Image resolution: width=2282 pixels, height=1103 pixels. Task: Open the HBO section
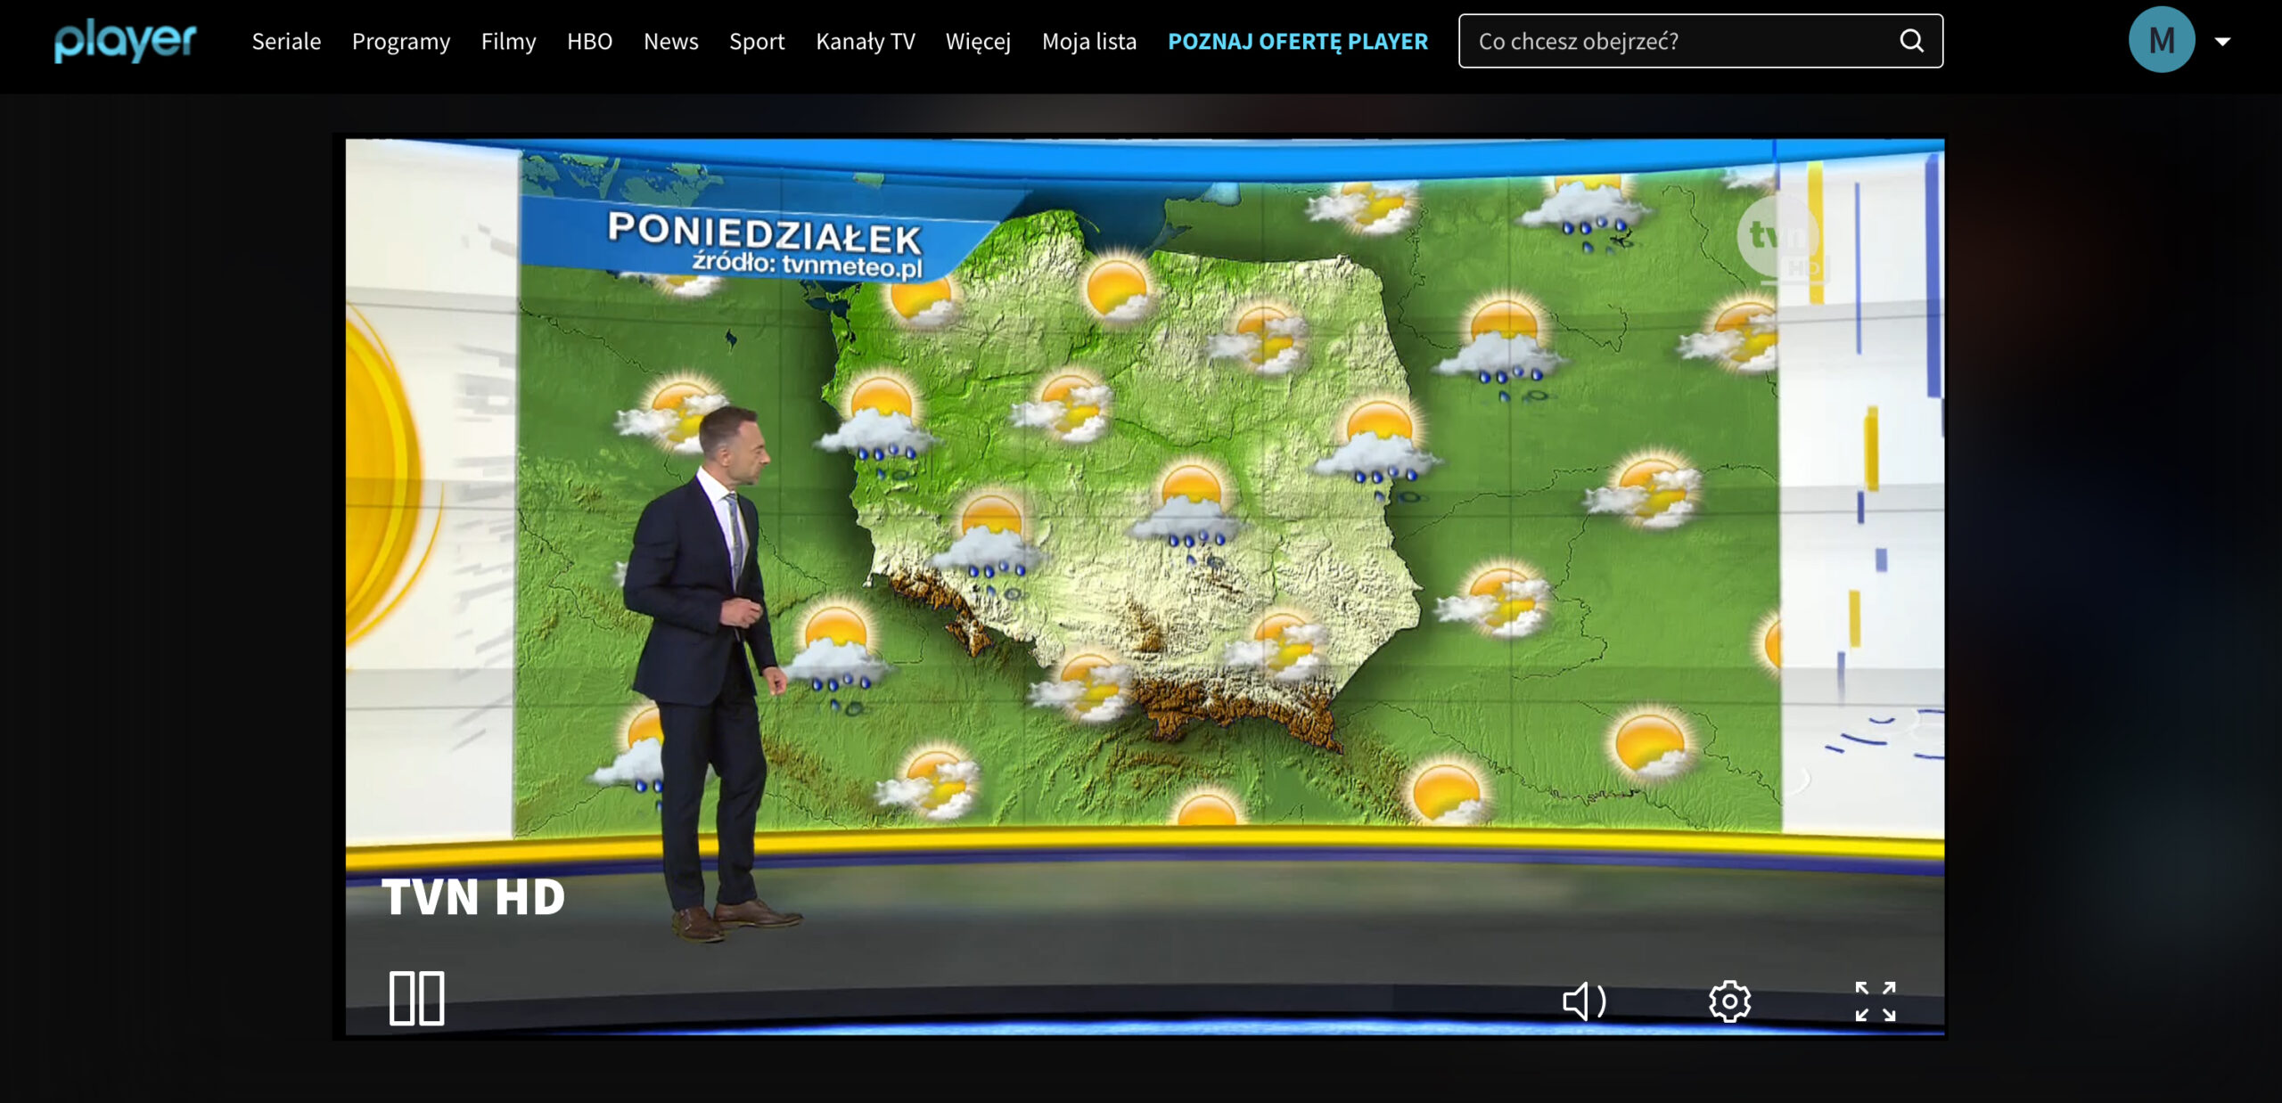(x=589, y=41)
